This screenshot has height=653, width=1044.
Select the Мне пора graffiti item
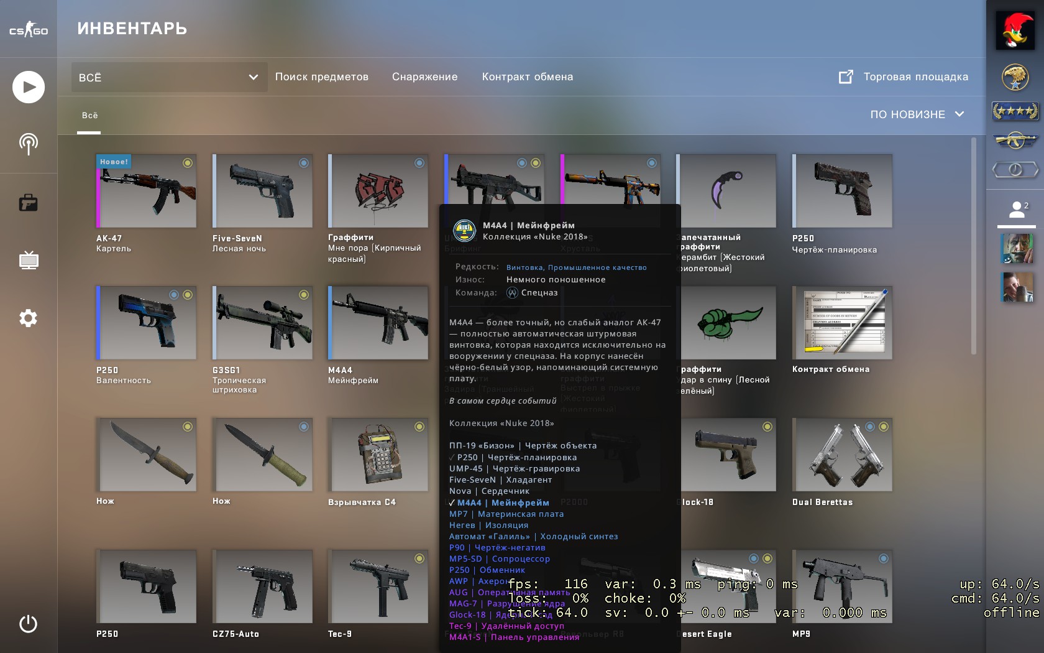(x=378, y=191)
